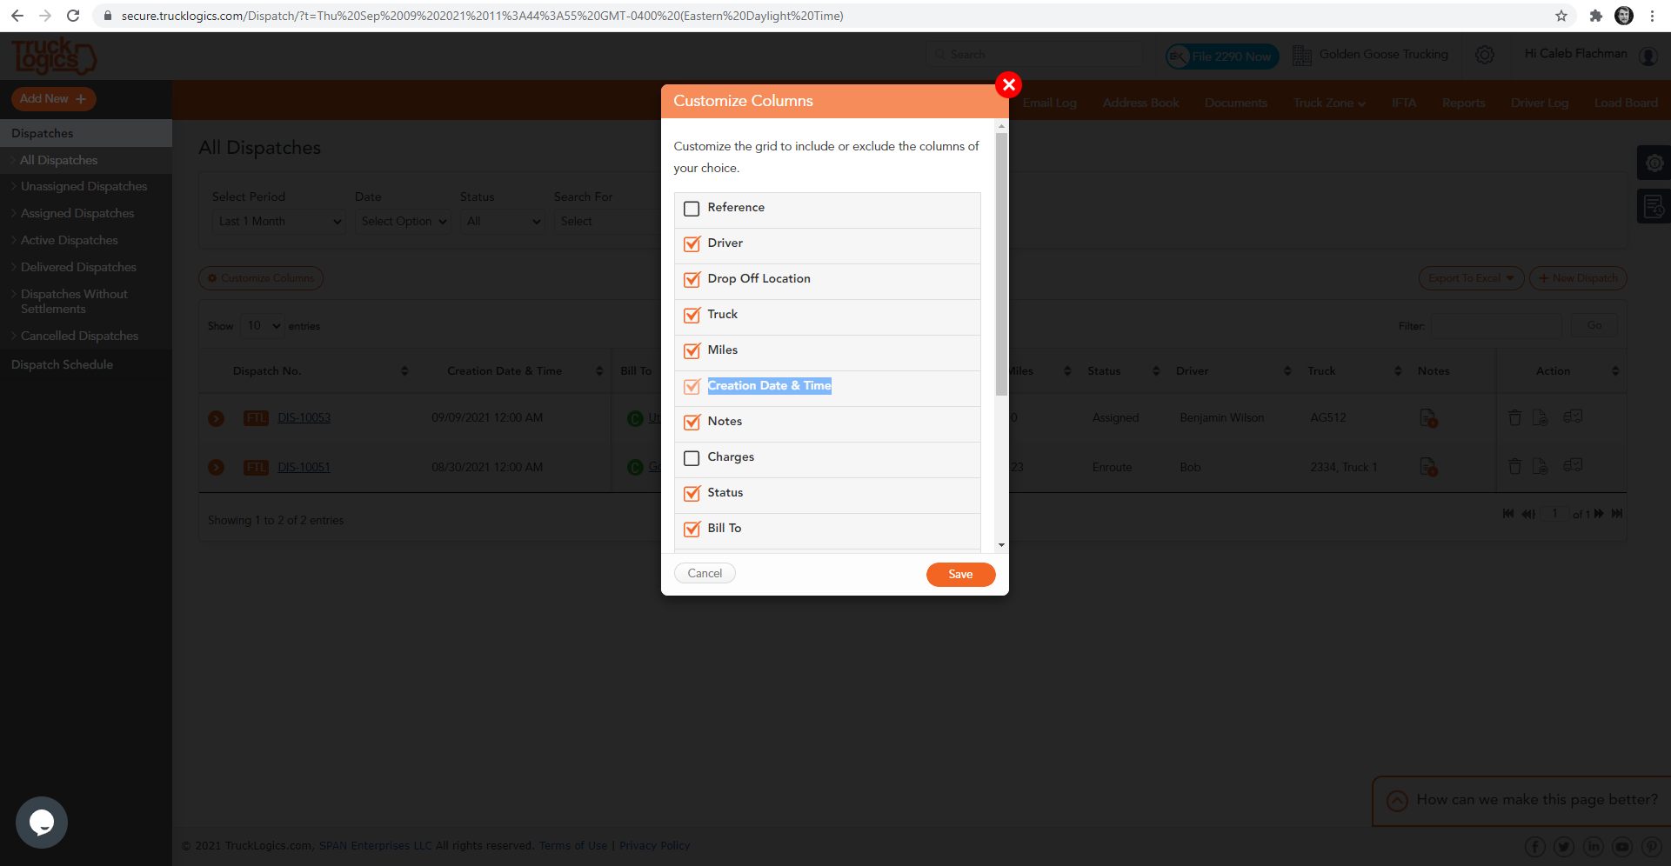Toggle the Miles column checkbox
This screenshot has width=1671, height=866.
(x=692, y=351)
